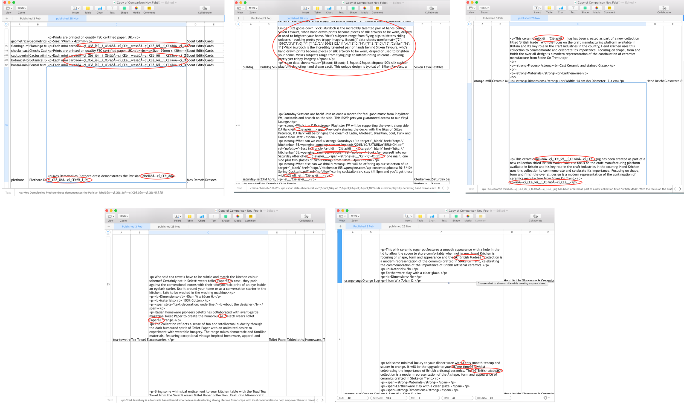The width and height of the screenshot is (684, 403).
Task: Click the Shape icon in the tea towel window
Action: pos(226,216)
